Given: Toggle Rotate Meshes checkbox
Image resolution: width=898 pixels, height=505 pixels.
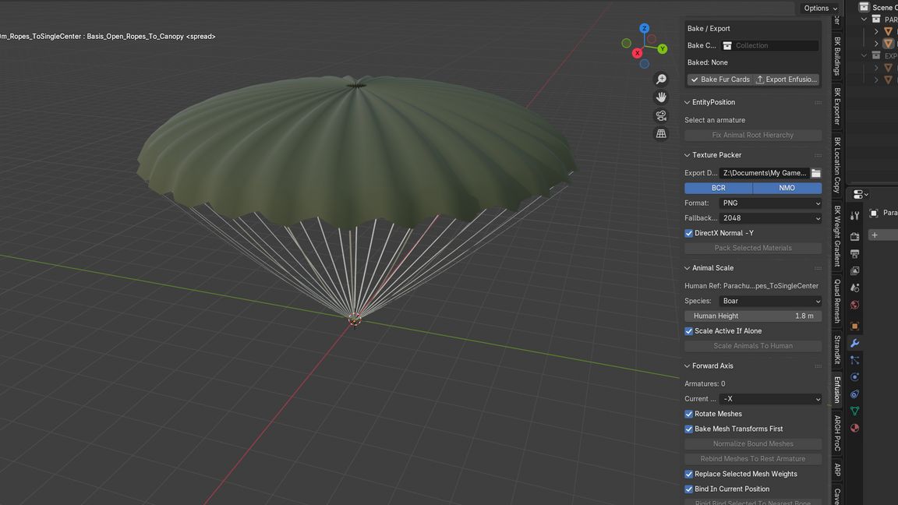Looking at the screenshot, I should point(688,414).
